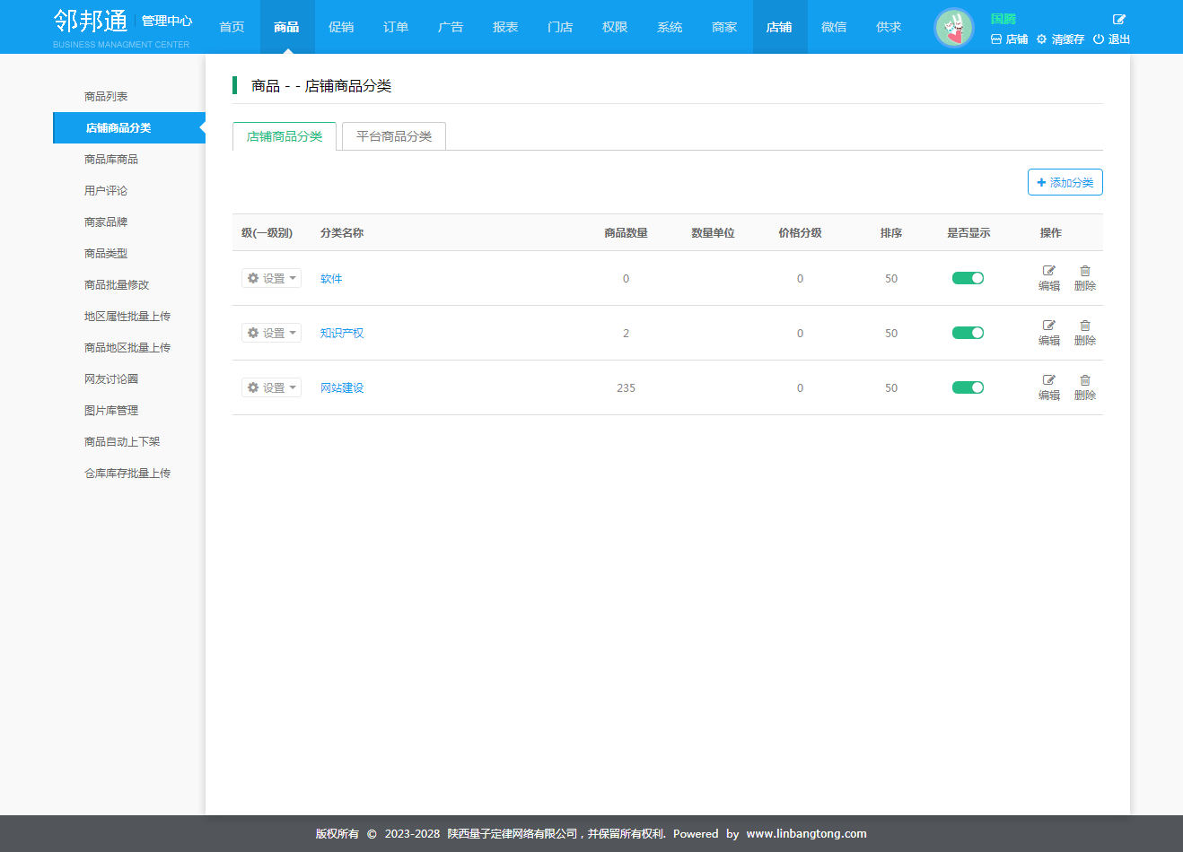Switch to 平台商品分类 tab
This screenshot has height=852, width=1183.
[394, 136]
